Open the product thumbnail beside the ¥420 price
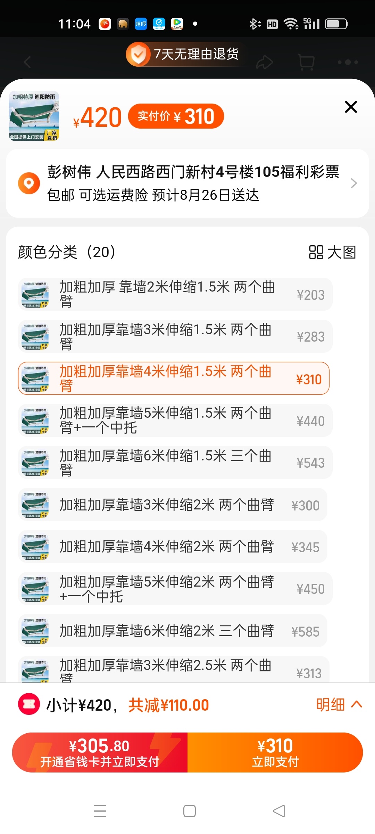Screen dimensions: 375x834 pyautogui.click(x=34, y=116)
